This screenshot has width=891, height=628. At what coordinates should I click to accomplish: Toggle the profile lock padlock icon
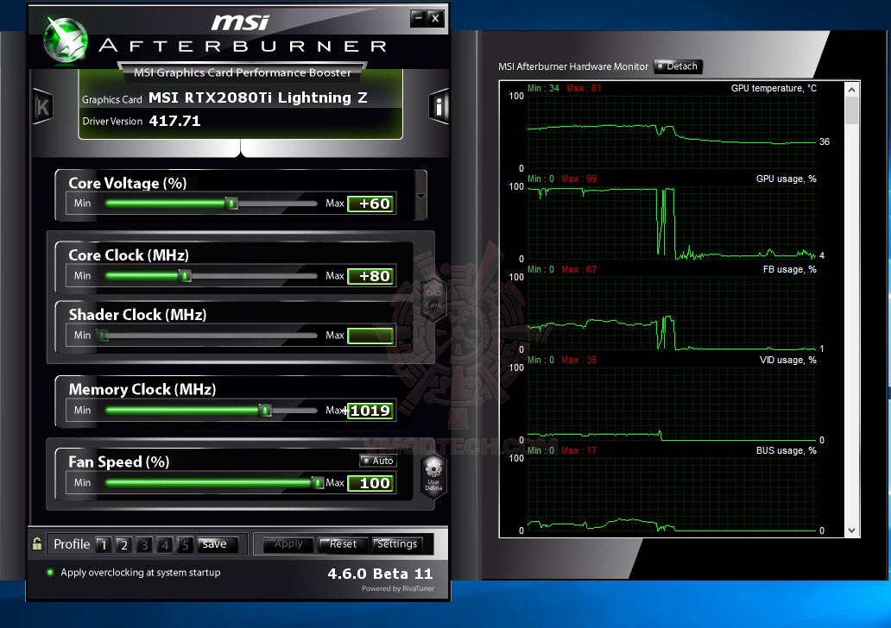pos(37,543)
